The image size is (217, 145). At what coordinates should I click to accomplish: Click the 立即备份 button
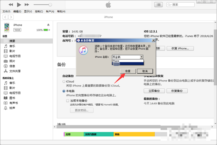point(154,91)
